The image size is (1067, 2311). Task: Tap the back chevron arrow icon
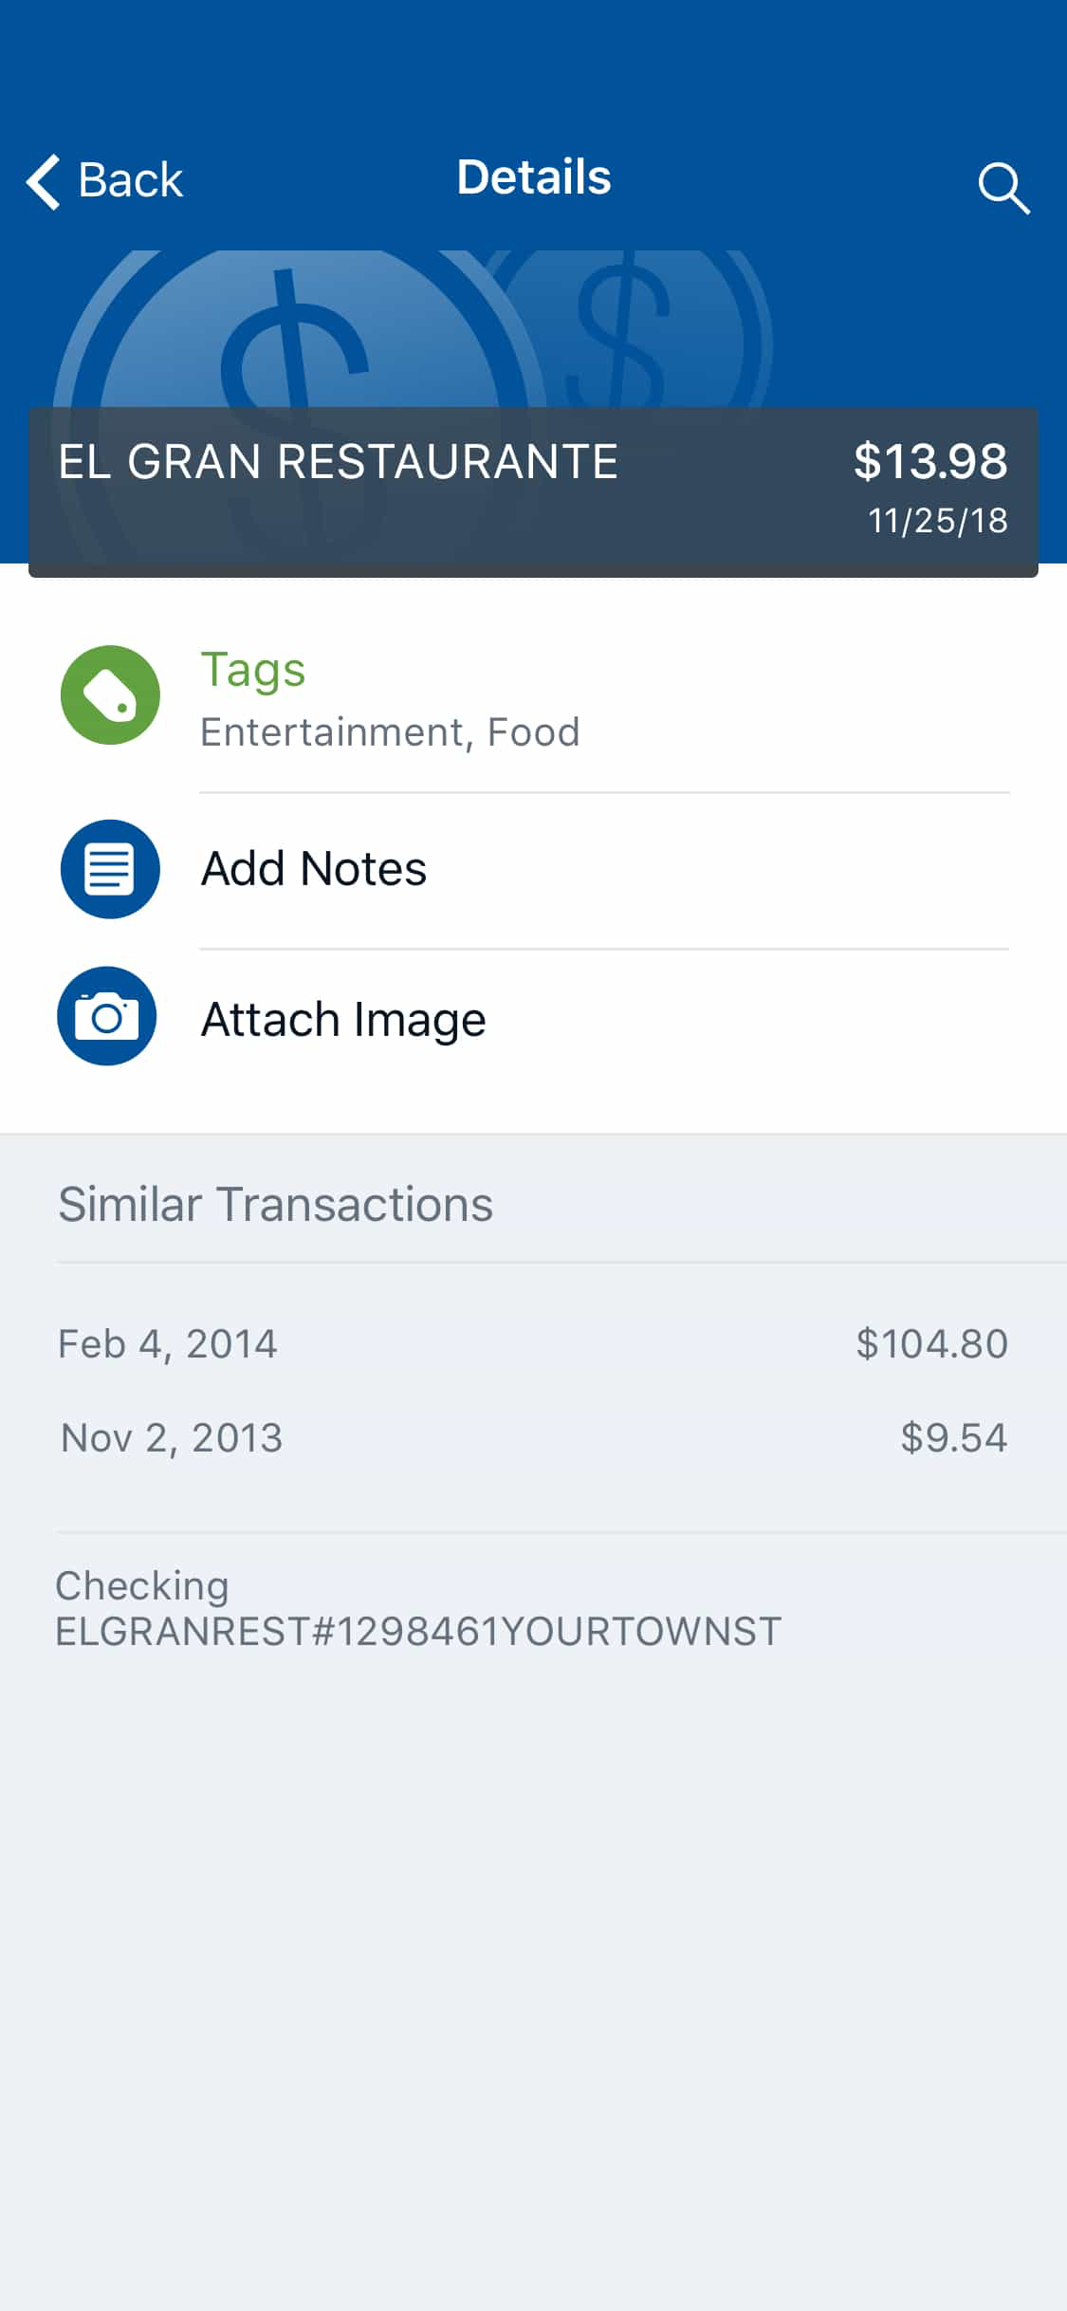44,181
